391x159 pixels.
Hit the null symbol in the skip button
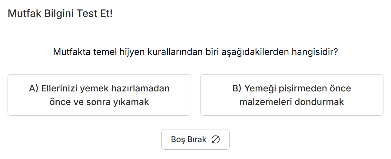coord(216,139)
